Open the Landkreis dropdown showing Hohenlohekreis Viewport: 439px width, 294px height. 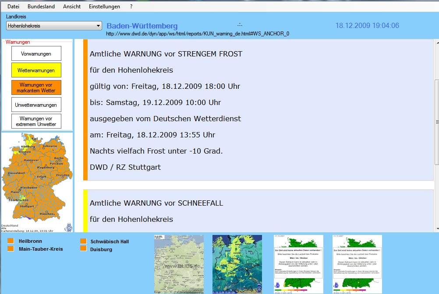[54, 26]
